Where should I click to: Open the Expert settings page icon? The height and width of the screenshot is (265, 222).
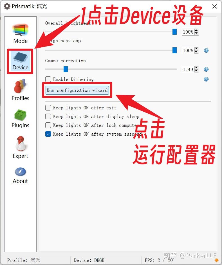click(x=21, y=147)
